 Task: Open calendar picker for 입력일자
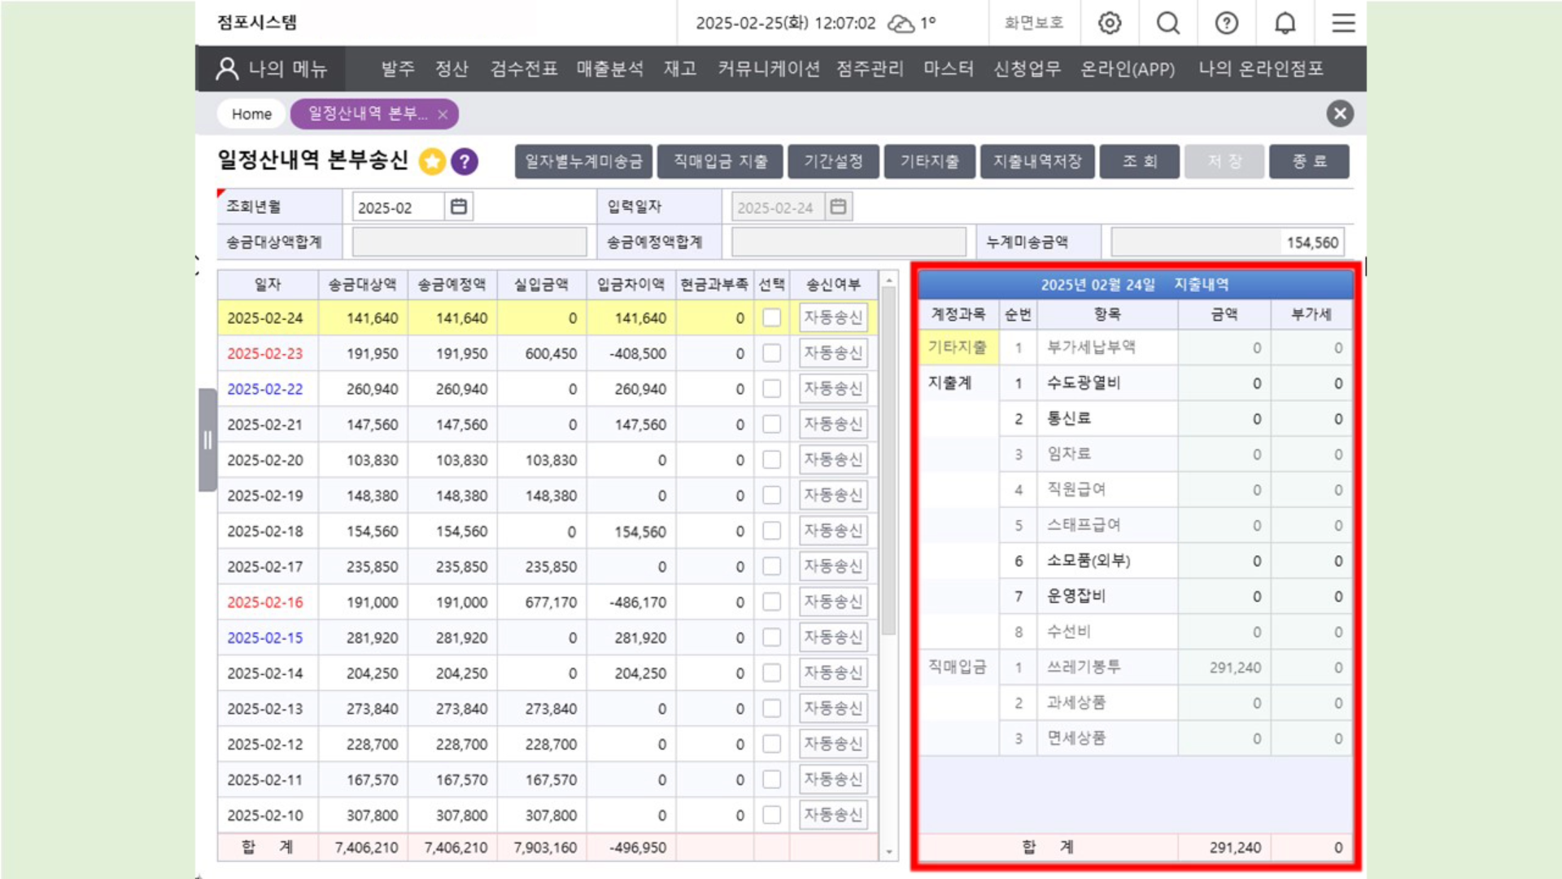click(838, 207)
